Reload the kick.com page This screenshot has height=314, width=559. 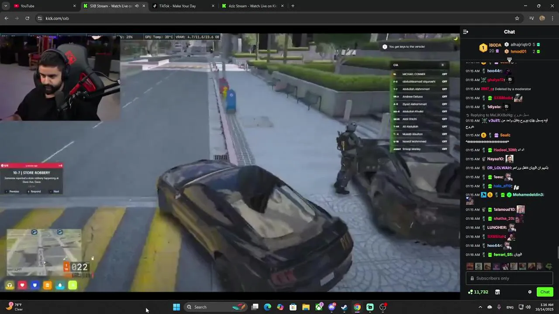(27, 18)
